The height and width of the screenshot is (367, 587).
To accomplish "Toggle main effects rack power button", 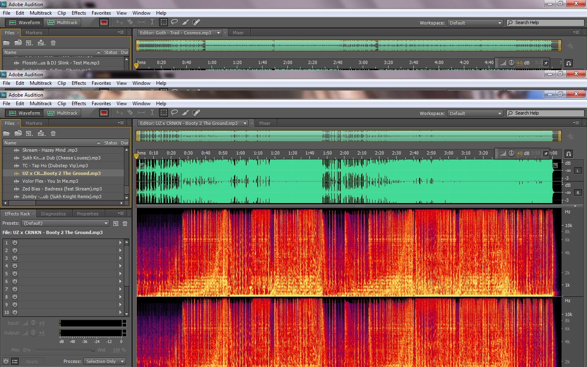I will click(6, 361).
